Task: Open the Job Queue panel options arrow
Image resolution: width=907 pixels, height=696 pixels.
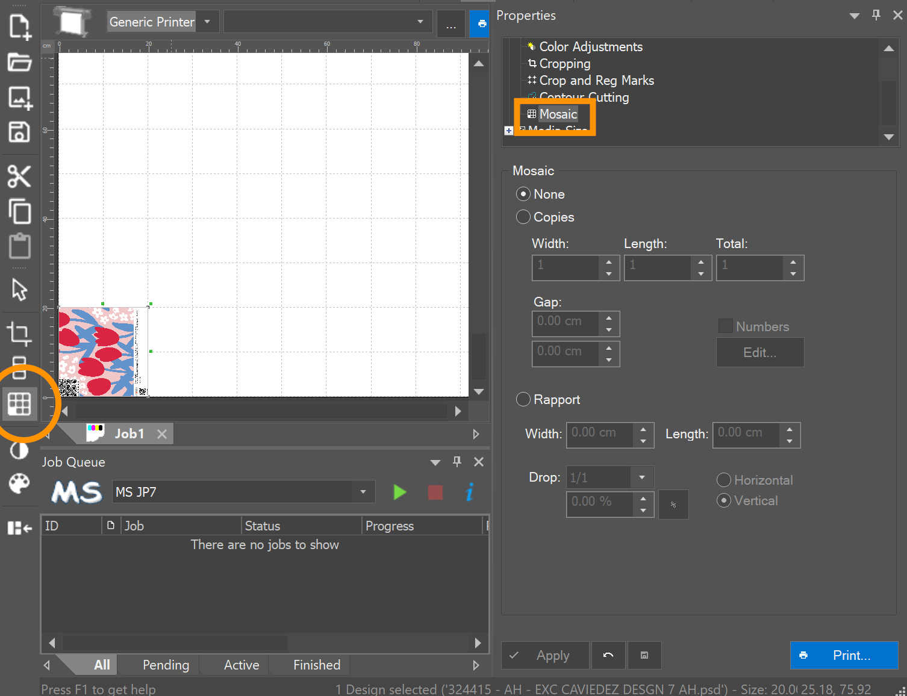Action: [x=435, y=462]
